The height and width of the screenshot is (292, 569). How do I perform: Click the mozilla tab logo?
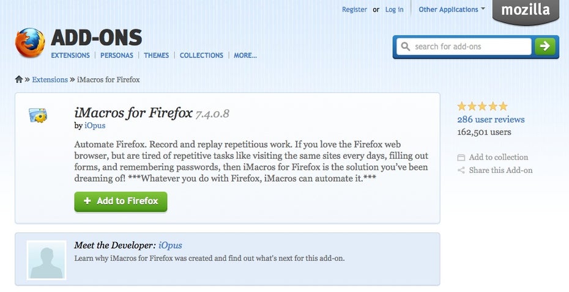coord(526,12)
